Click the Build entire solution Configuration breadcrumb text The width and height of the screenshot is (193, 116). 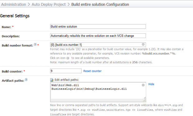coord(100,4)
